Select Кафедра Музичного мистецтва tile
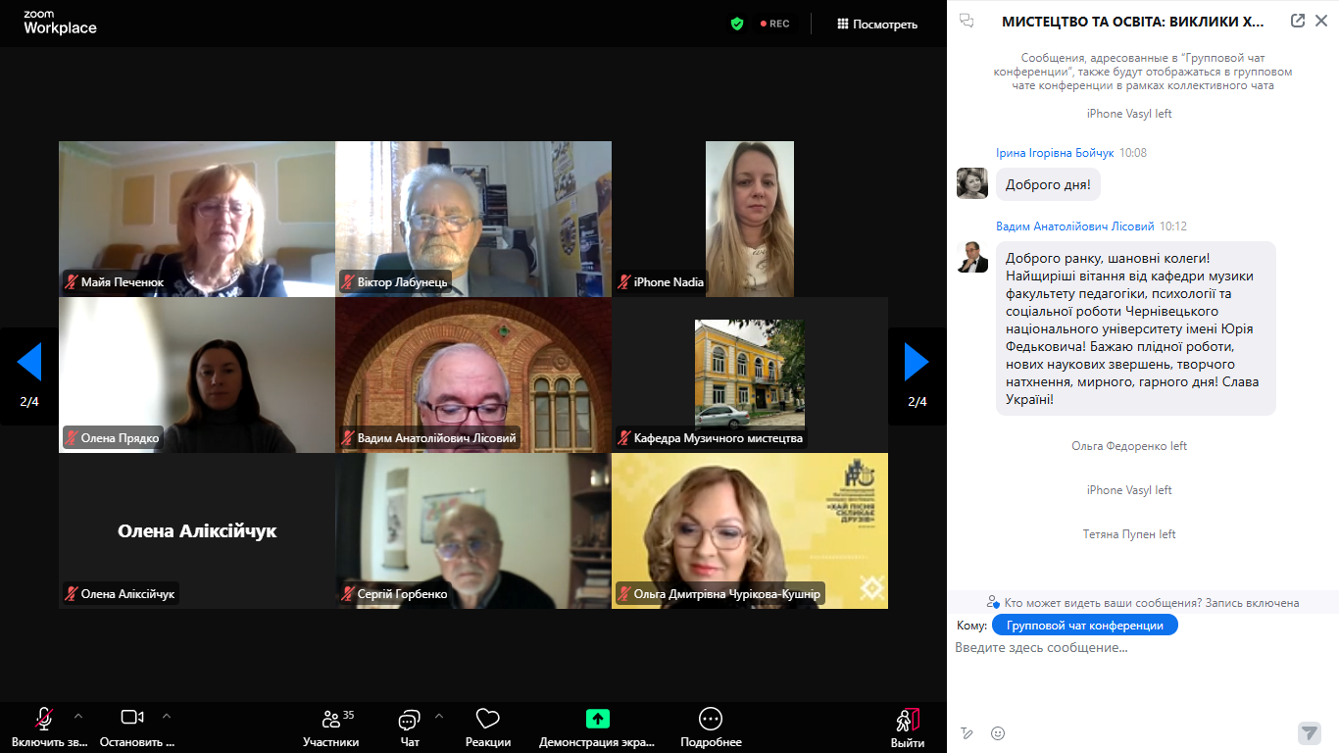The image size is (1339, 753). (x=750, y=375)
